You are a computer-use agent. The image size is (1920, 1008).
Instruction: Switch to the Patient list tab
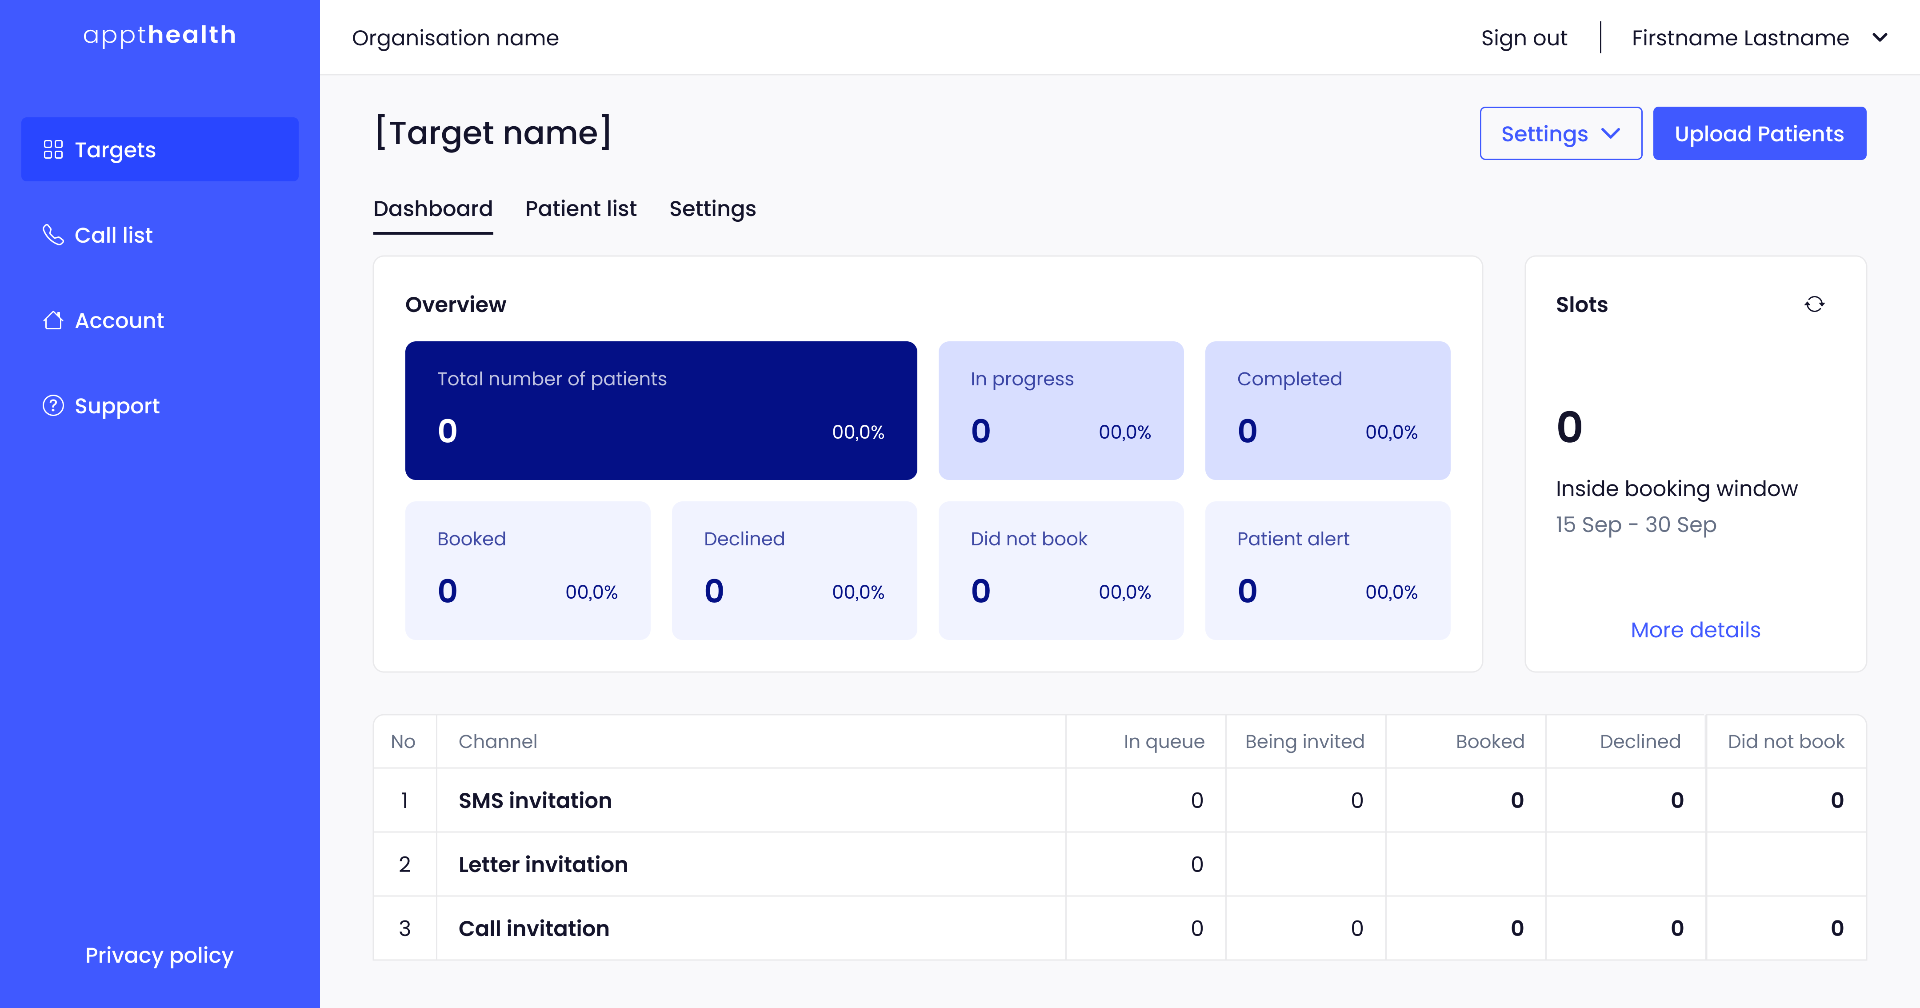(580, 209)
